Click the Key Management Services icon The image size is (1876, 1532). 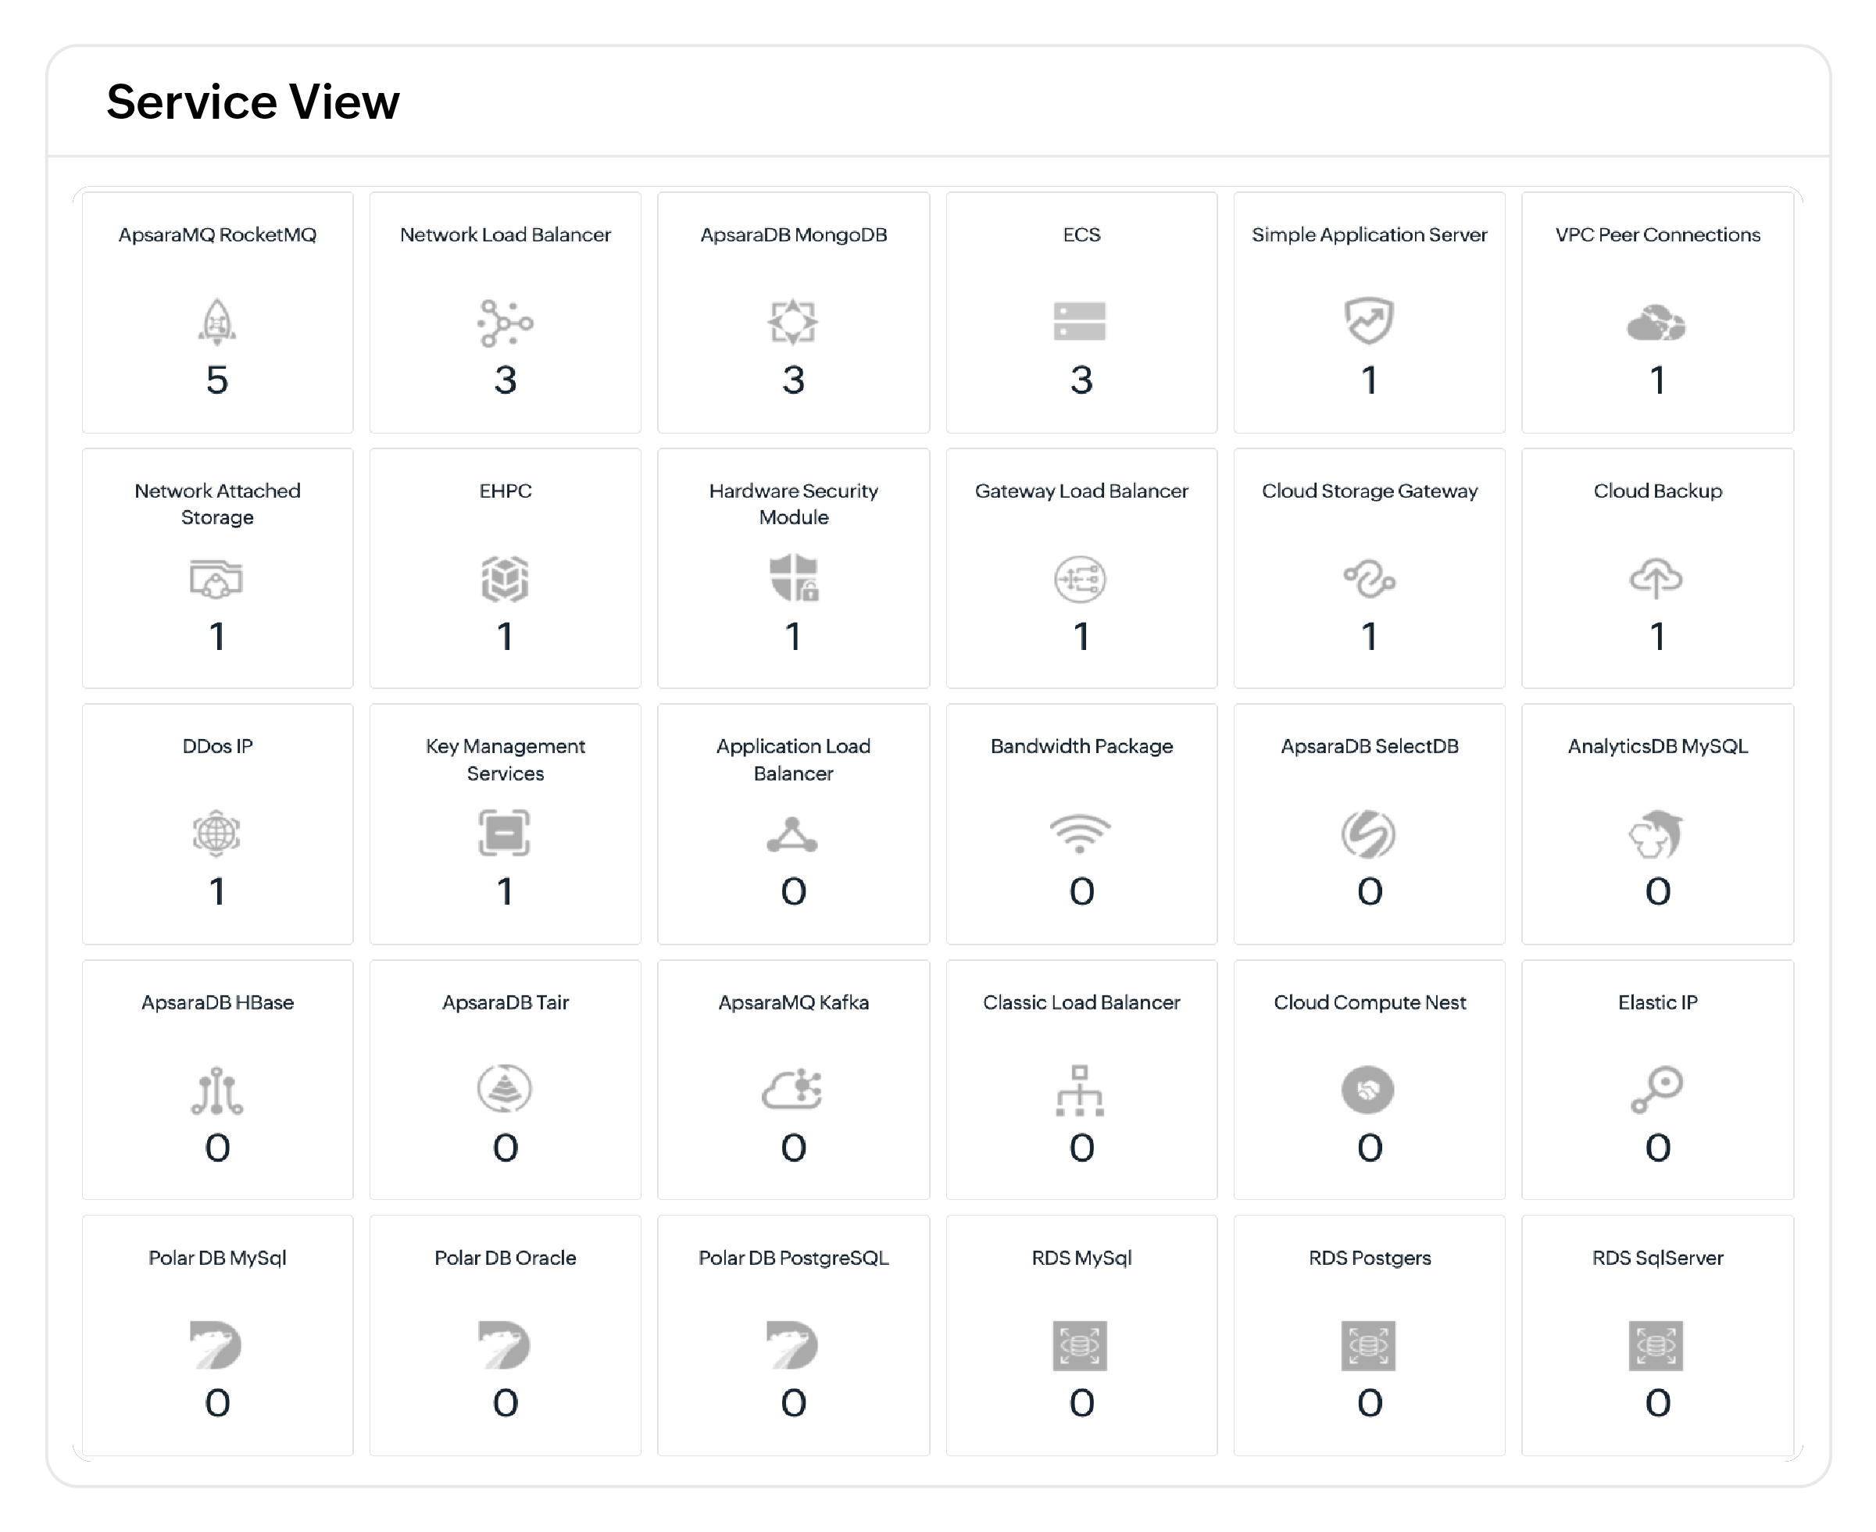click(x=505, y=833)
